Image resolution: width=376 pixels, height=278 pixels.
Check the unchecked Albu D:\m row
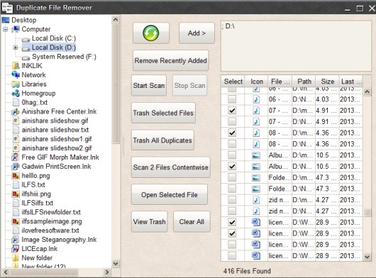pyautogui.click(x=232, y=155)
